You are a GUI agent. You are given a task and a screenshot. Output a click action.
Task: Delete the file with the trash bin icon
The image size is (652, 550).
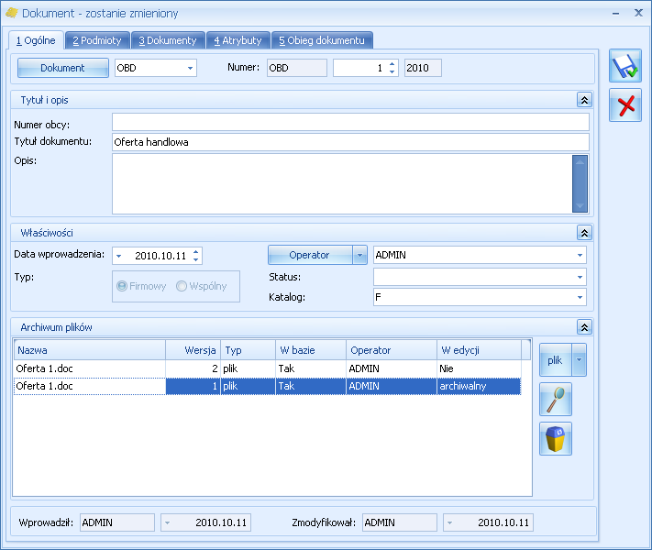pyautogui.click(x=555, y=438)
